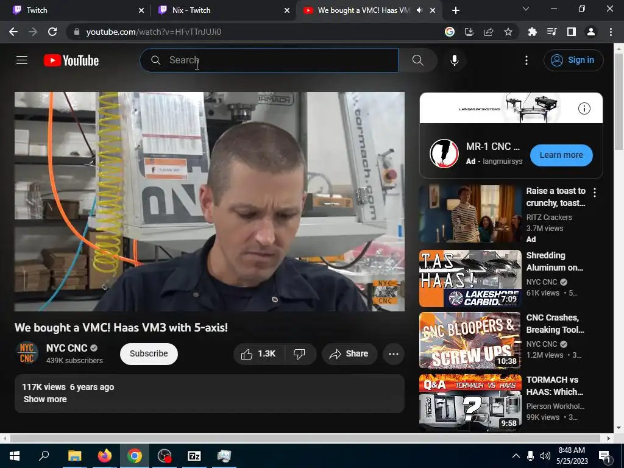Play Shredding Aluminum video thumbnail
The image size is (624, 468).
coord(470,278)
